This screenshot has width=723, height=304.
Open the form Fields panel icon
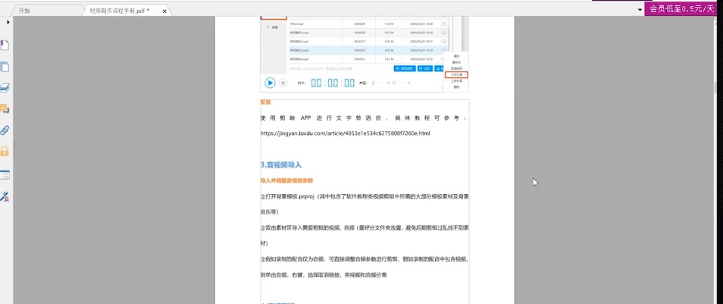(5, 174)
